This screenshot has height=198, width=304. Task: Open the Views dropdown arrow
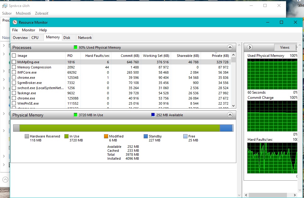(296, 47)
